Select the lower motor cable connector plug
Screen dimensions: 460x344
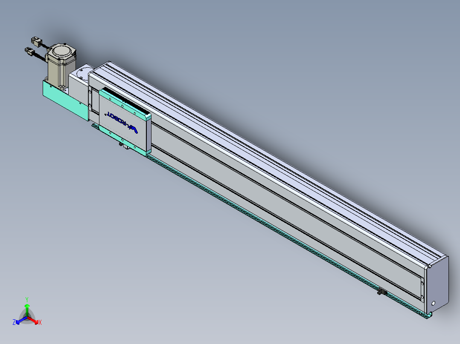pyautogui.click(x=30, y=52)
